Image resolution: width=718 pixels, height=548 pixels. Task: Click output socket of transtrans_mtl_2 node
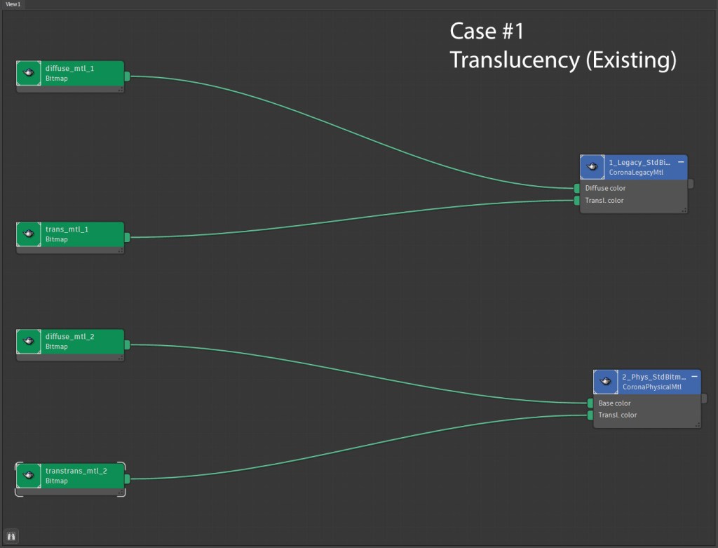click(127, 479)
